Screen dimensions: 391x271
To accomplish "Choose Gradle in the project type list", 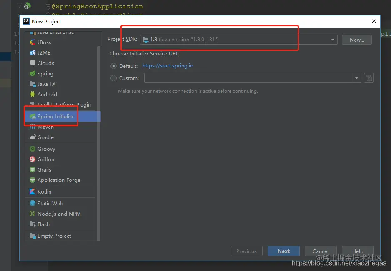I will (x=45, y=137).
